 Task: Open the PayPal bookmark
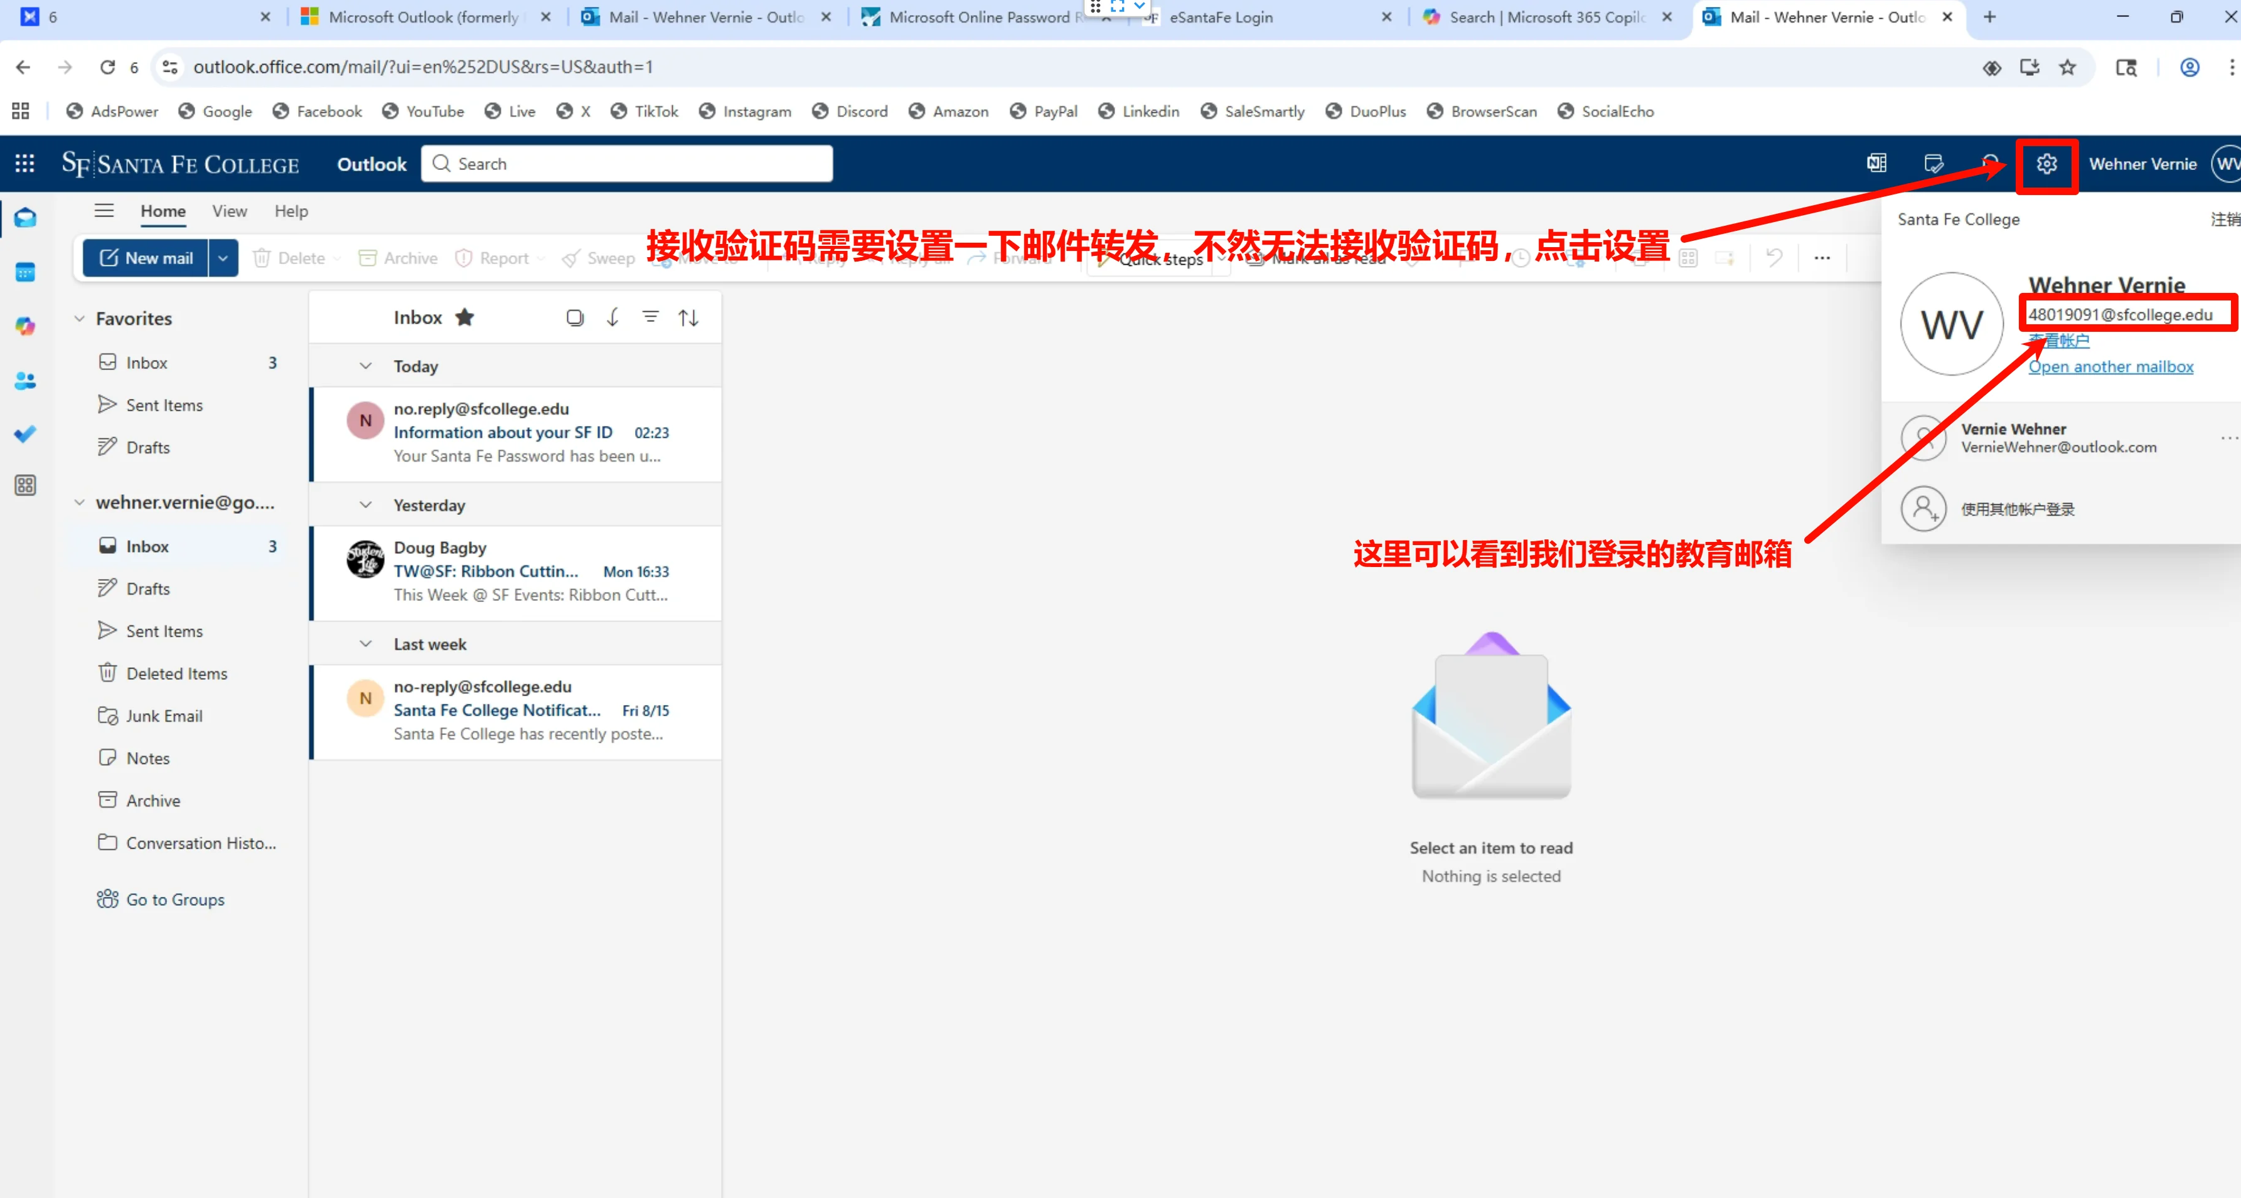pyautogui.click(x=1044, y=111)
